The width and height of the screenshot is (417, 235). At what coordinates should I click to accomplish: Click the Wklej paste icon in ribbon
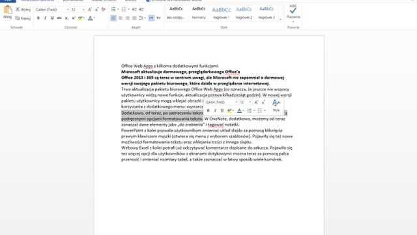7,10
